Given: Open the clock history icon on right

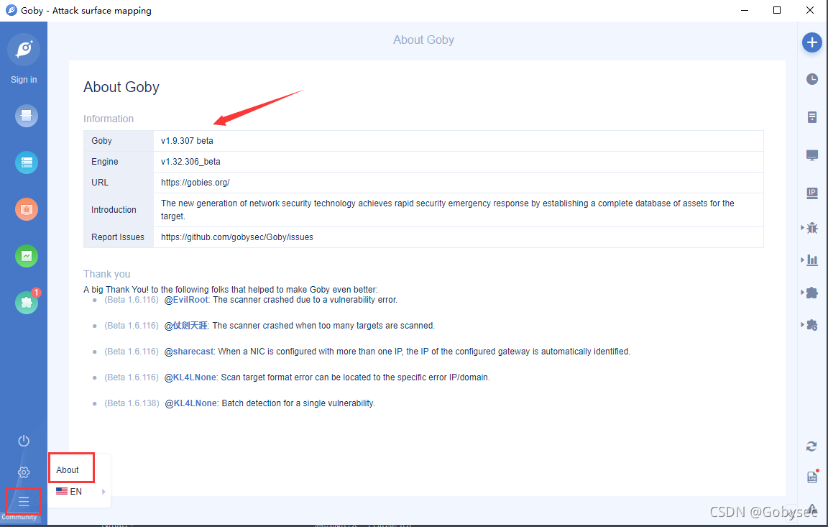Looking at the screenshot, I should point(812,79).
